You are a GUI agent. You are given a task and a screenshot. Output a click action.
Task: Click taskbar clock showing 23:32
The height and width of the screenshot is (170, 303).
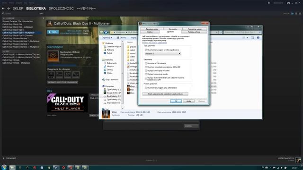[294, 168]
